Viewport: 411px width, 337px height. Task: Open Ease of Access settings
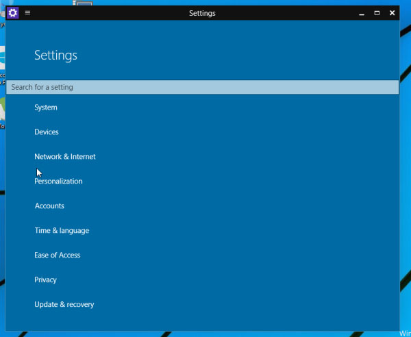click(58, 255)
